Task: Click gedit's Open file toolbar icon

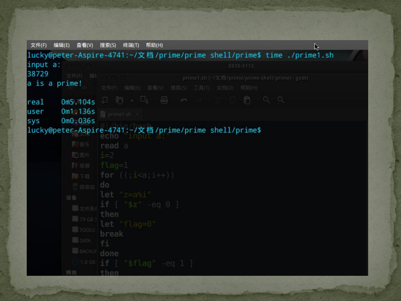Action: [119, 100]
